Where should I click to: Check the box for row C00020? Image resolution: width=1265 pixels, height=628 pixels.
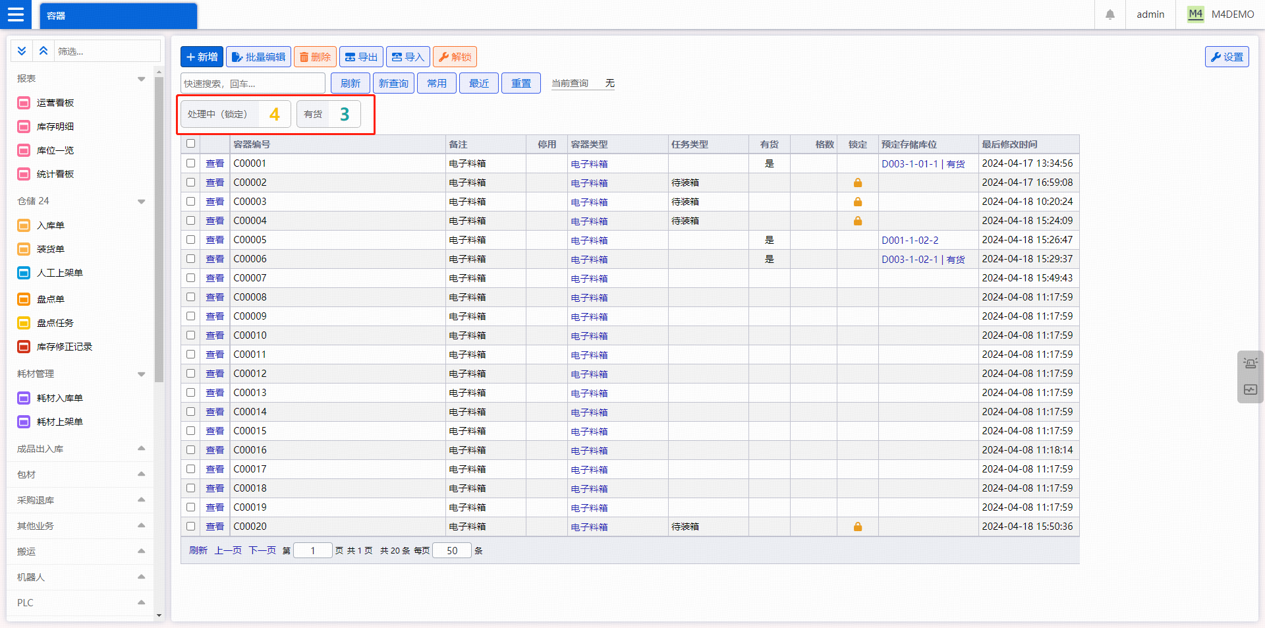[190, 526]
